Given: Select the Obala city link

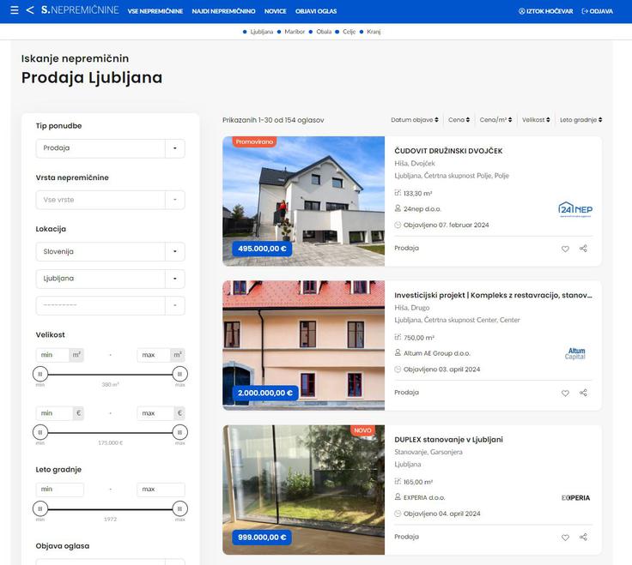Looking at the screenshot, I should (x=324, y=32).
